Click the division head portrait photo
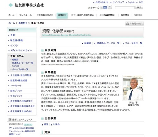The height and width of the screenshot is (137, 158). click(x=133, y=88)
